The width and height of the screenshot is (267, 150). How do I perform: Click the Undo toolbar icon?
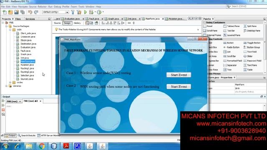(30, 12)
